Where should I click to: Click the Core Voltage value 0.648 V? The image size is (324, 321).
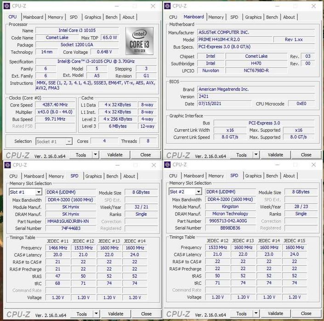point(104,52)
